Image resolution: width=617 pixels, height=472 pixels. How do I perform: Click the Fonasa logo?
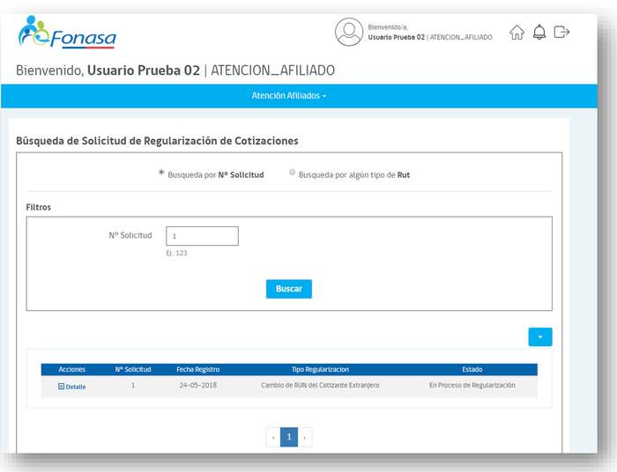click(67, 33)
